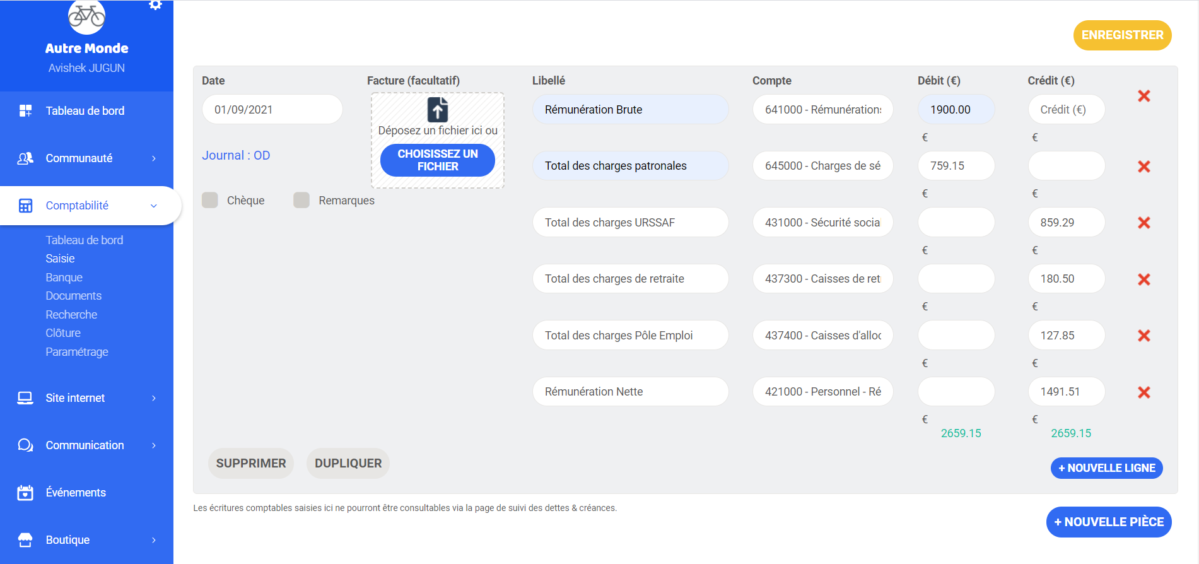Go to Banque under Comptabilité
1199x564 pixels.
pyautogui.click(x=64, y=278)
